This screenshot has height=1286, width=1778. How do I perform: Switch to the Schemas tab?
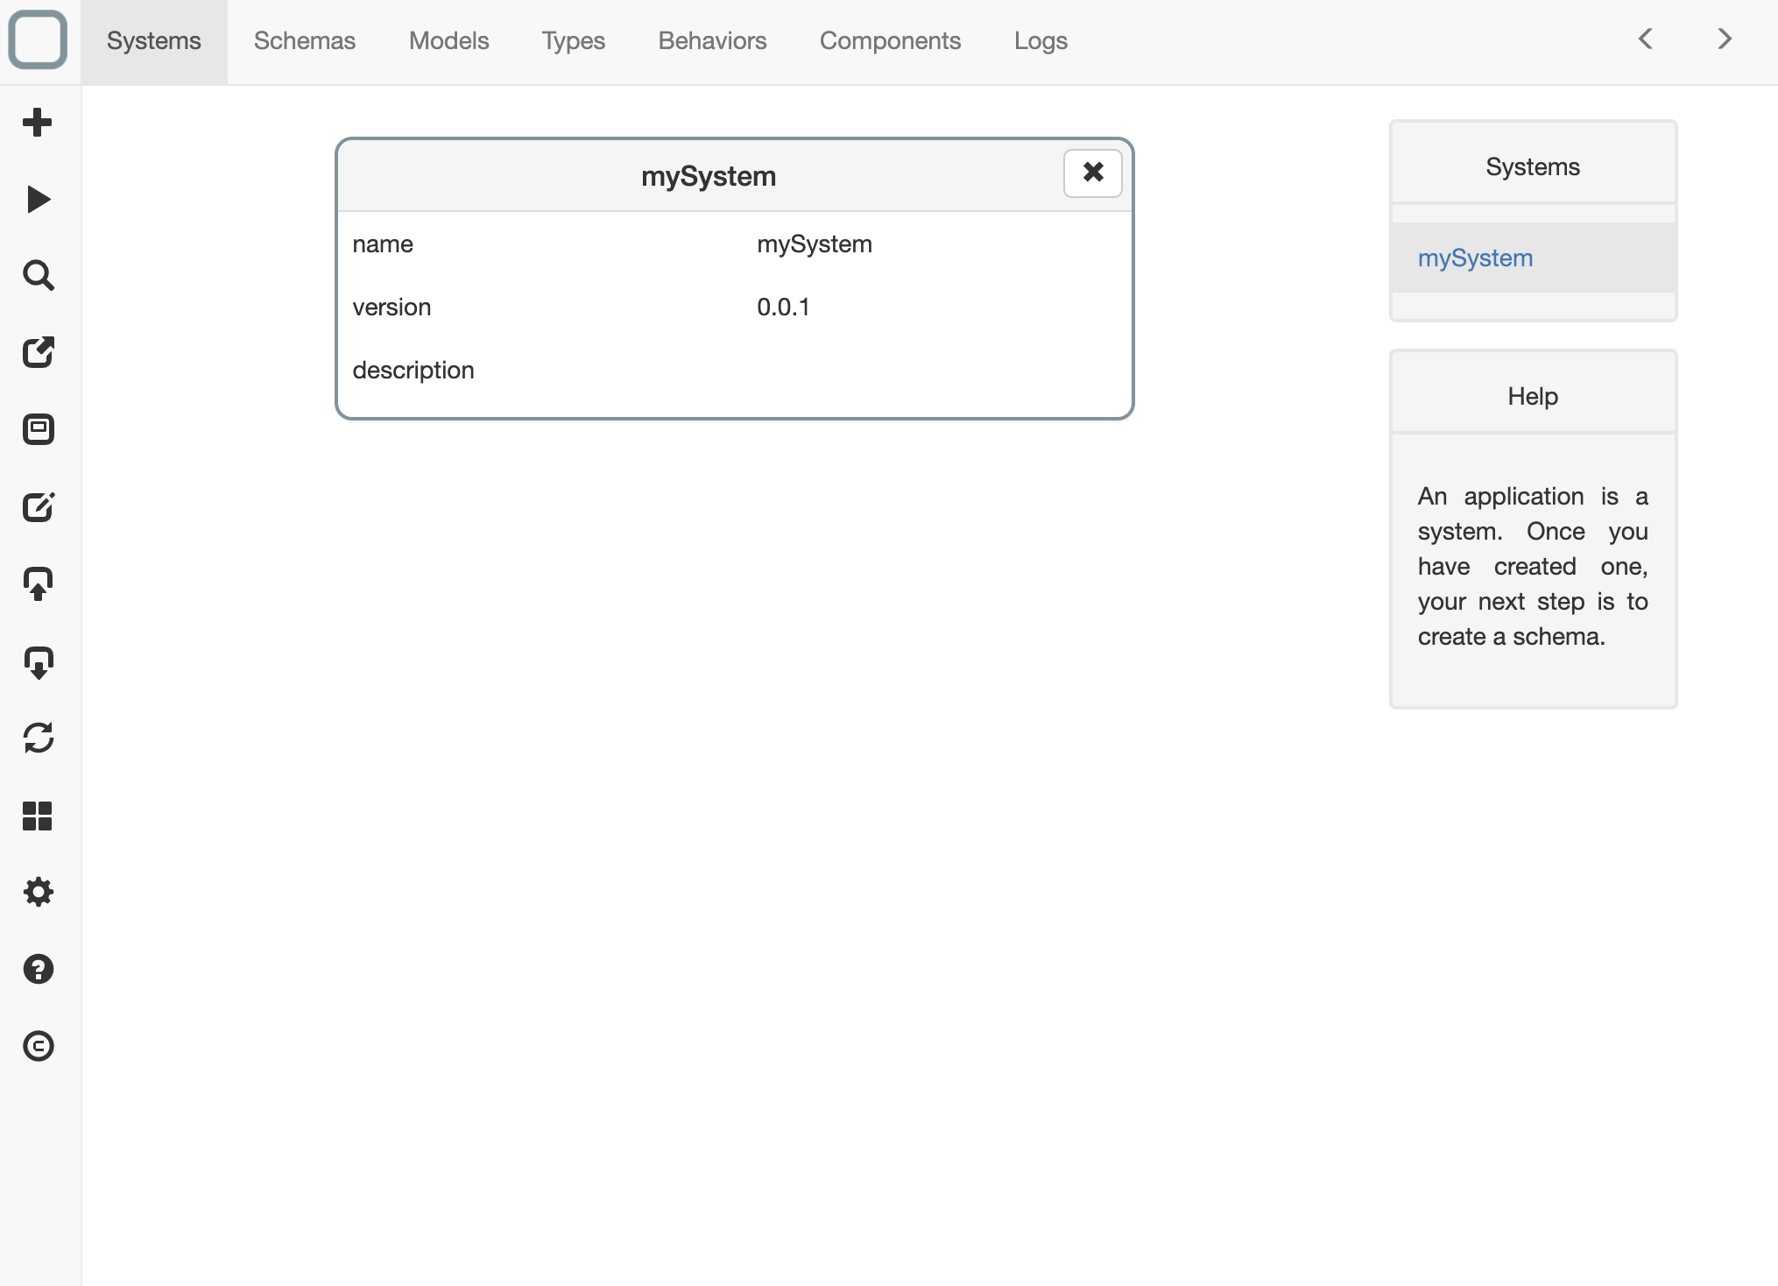(304, 41)
